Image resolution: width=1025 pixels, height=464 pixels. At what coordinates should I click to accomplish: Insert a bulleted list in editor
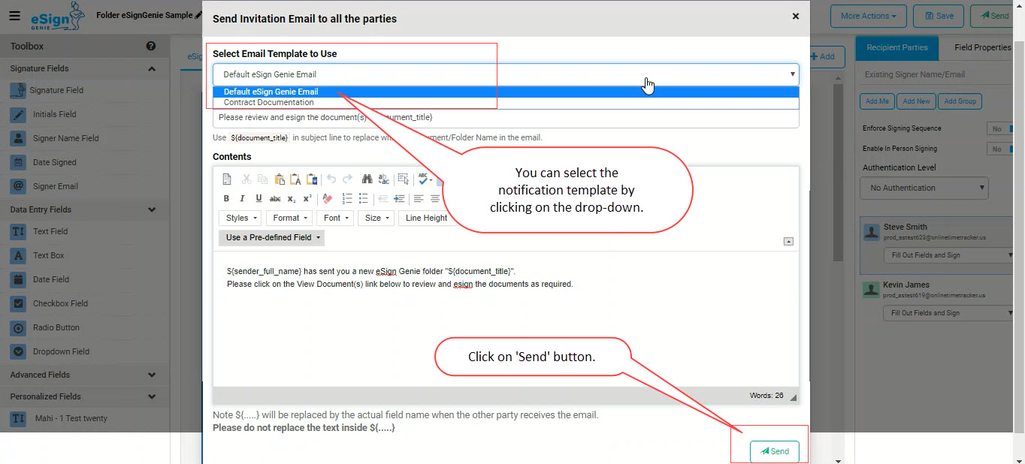point(364,199)
